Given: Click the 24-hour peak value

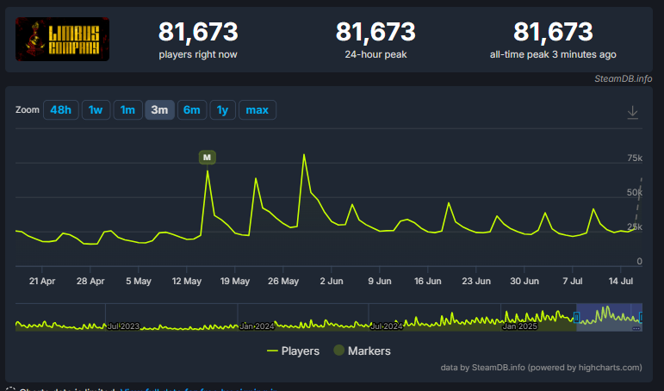Looking at the screenshot, I should (x=375, y=32).
